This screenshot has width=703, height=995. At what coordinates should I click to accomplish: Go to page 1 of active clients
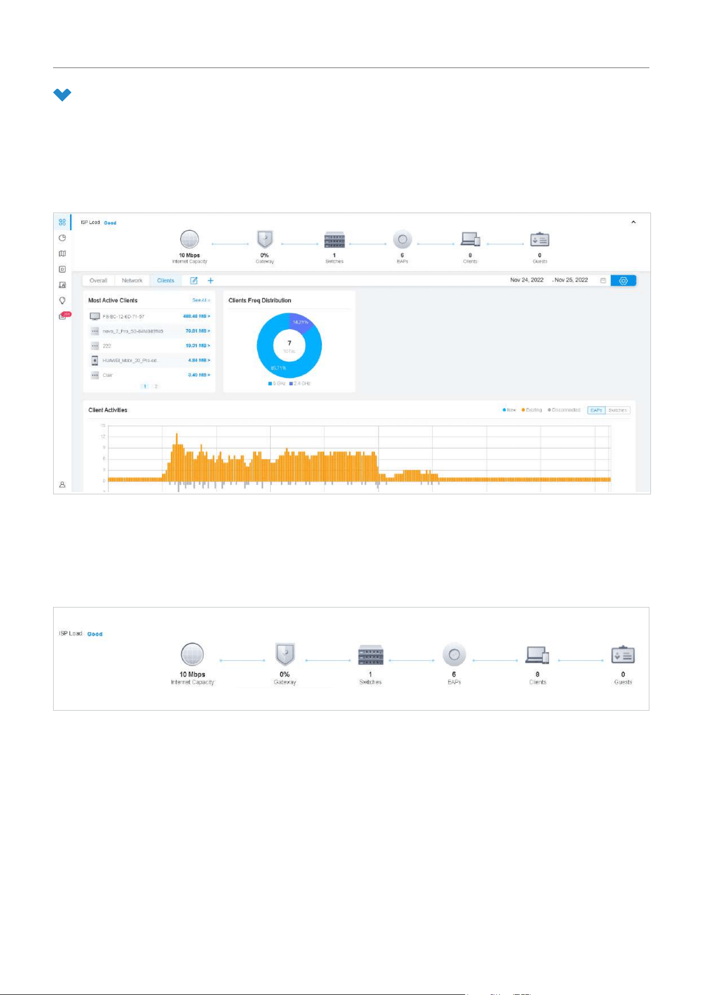[x=145, y=386]
